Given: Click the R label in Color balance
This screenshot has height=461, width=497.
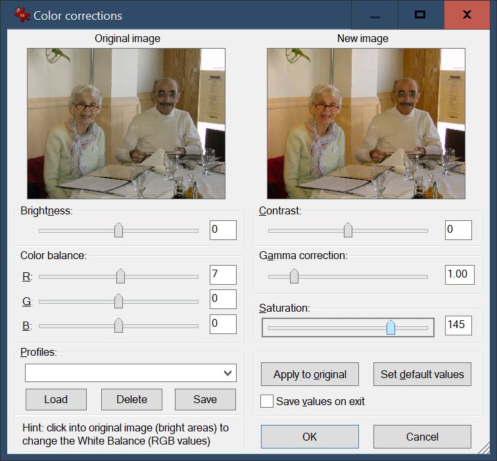Looking at the screenshot, I should point(27,276).
